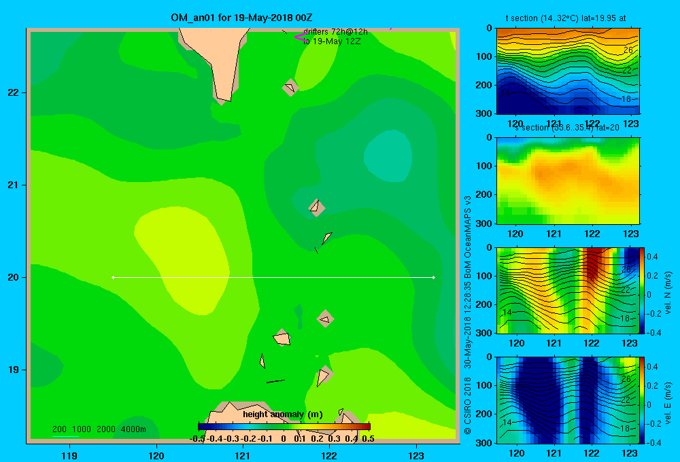Click the island near 18.9N 121.9E
The width and height of the screenshot is (680, 462).
point(324,376)
